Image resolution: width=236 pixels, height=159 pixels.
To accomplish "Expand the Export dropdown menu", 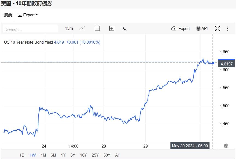I will (x=28, y=15).
